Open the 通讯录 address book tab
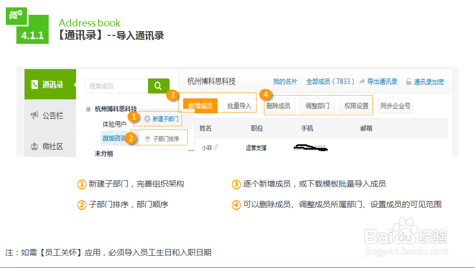475x268 pixels. (50, 85)
